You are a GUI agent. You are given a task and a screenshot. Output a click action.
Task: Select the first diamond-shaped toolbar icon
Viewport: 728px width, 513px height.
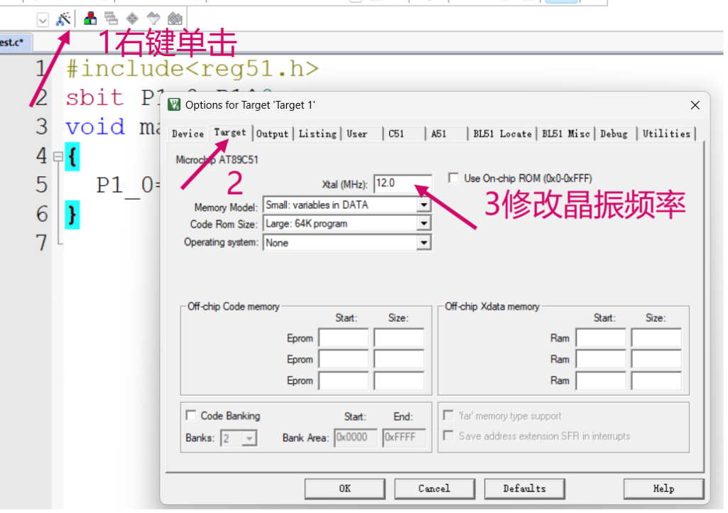tap(131, 19)
